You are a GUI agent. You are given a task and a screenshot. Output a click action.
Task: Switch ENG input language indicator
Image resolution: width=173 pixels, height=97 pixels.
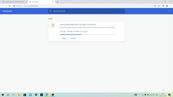coord(157,95)
